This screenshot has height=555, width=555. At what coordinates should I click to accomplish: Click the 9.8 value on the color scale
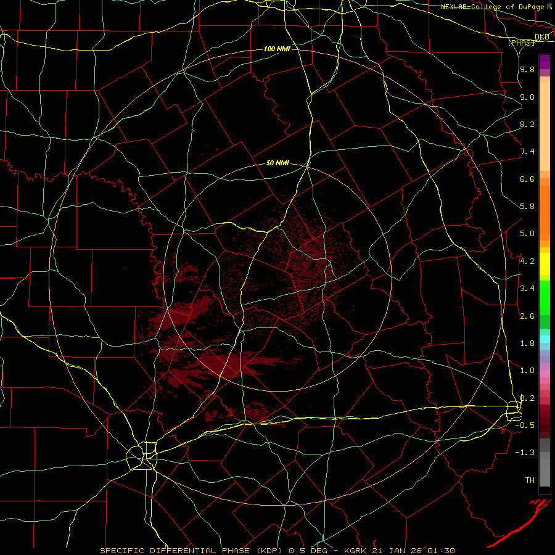[527, 69]
